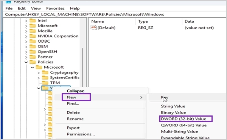Select String Value in the New submenu
The width and height of the screenshot is (227, 140).
pos(173,106)
